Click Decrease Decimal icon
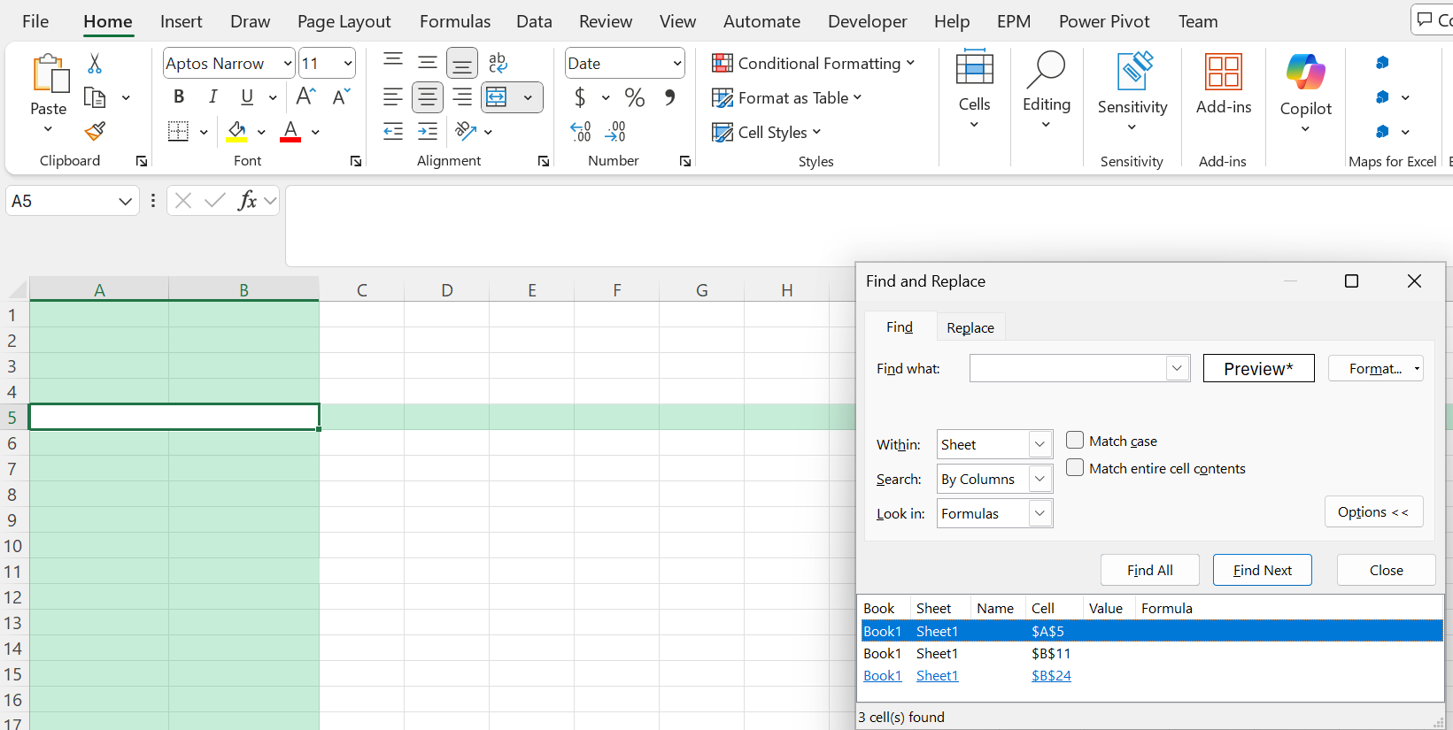1453x730 pixels. 615,132
